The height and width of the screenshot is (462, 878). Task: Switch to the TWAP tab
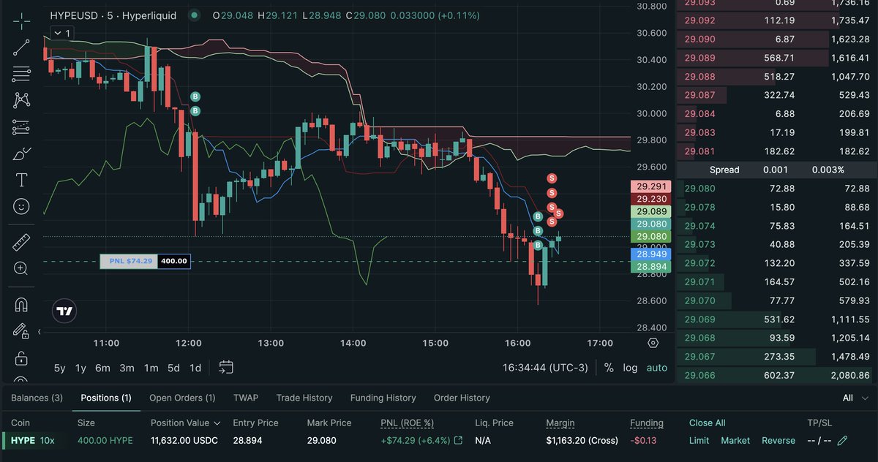point(246,398)
